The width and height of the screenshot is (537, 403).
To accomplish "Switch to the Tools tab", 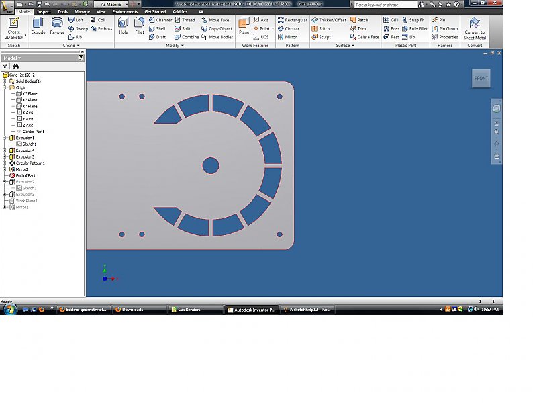I will pos(62,11).
